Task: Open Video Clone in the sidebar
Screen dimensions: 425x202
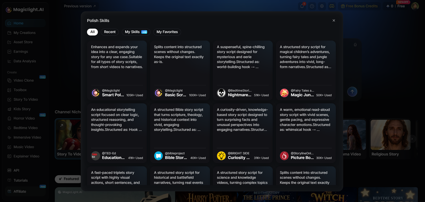Action: click(x=25, y=80)
